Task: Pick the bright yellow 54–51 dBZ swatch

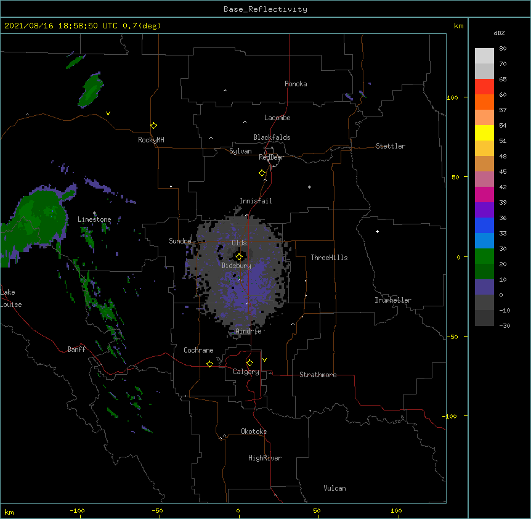Action: [484, 133]
